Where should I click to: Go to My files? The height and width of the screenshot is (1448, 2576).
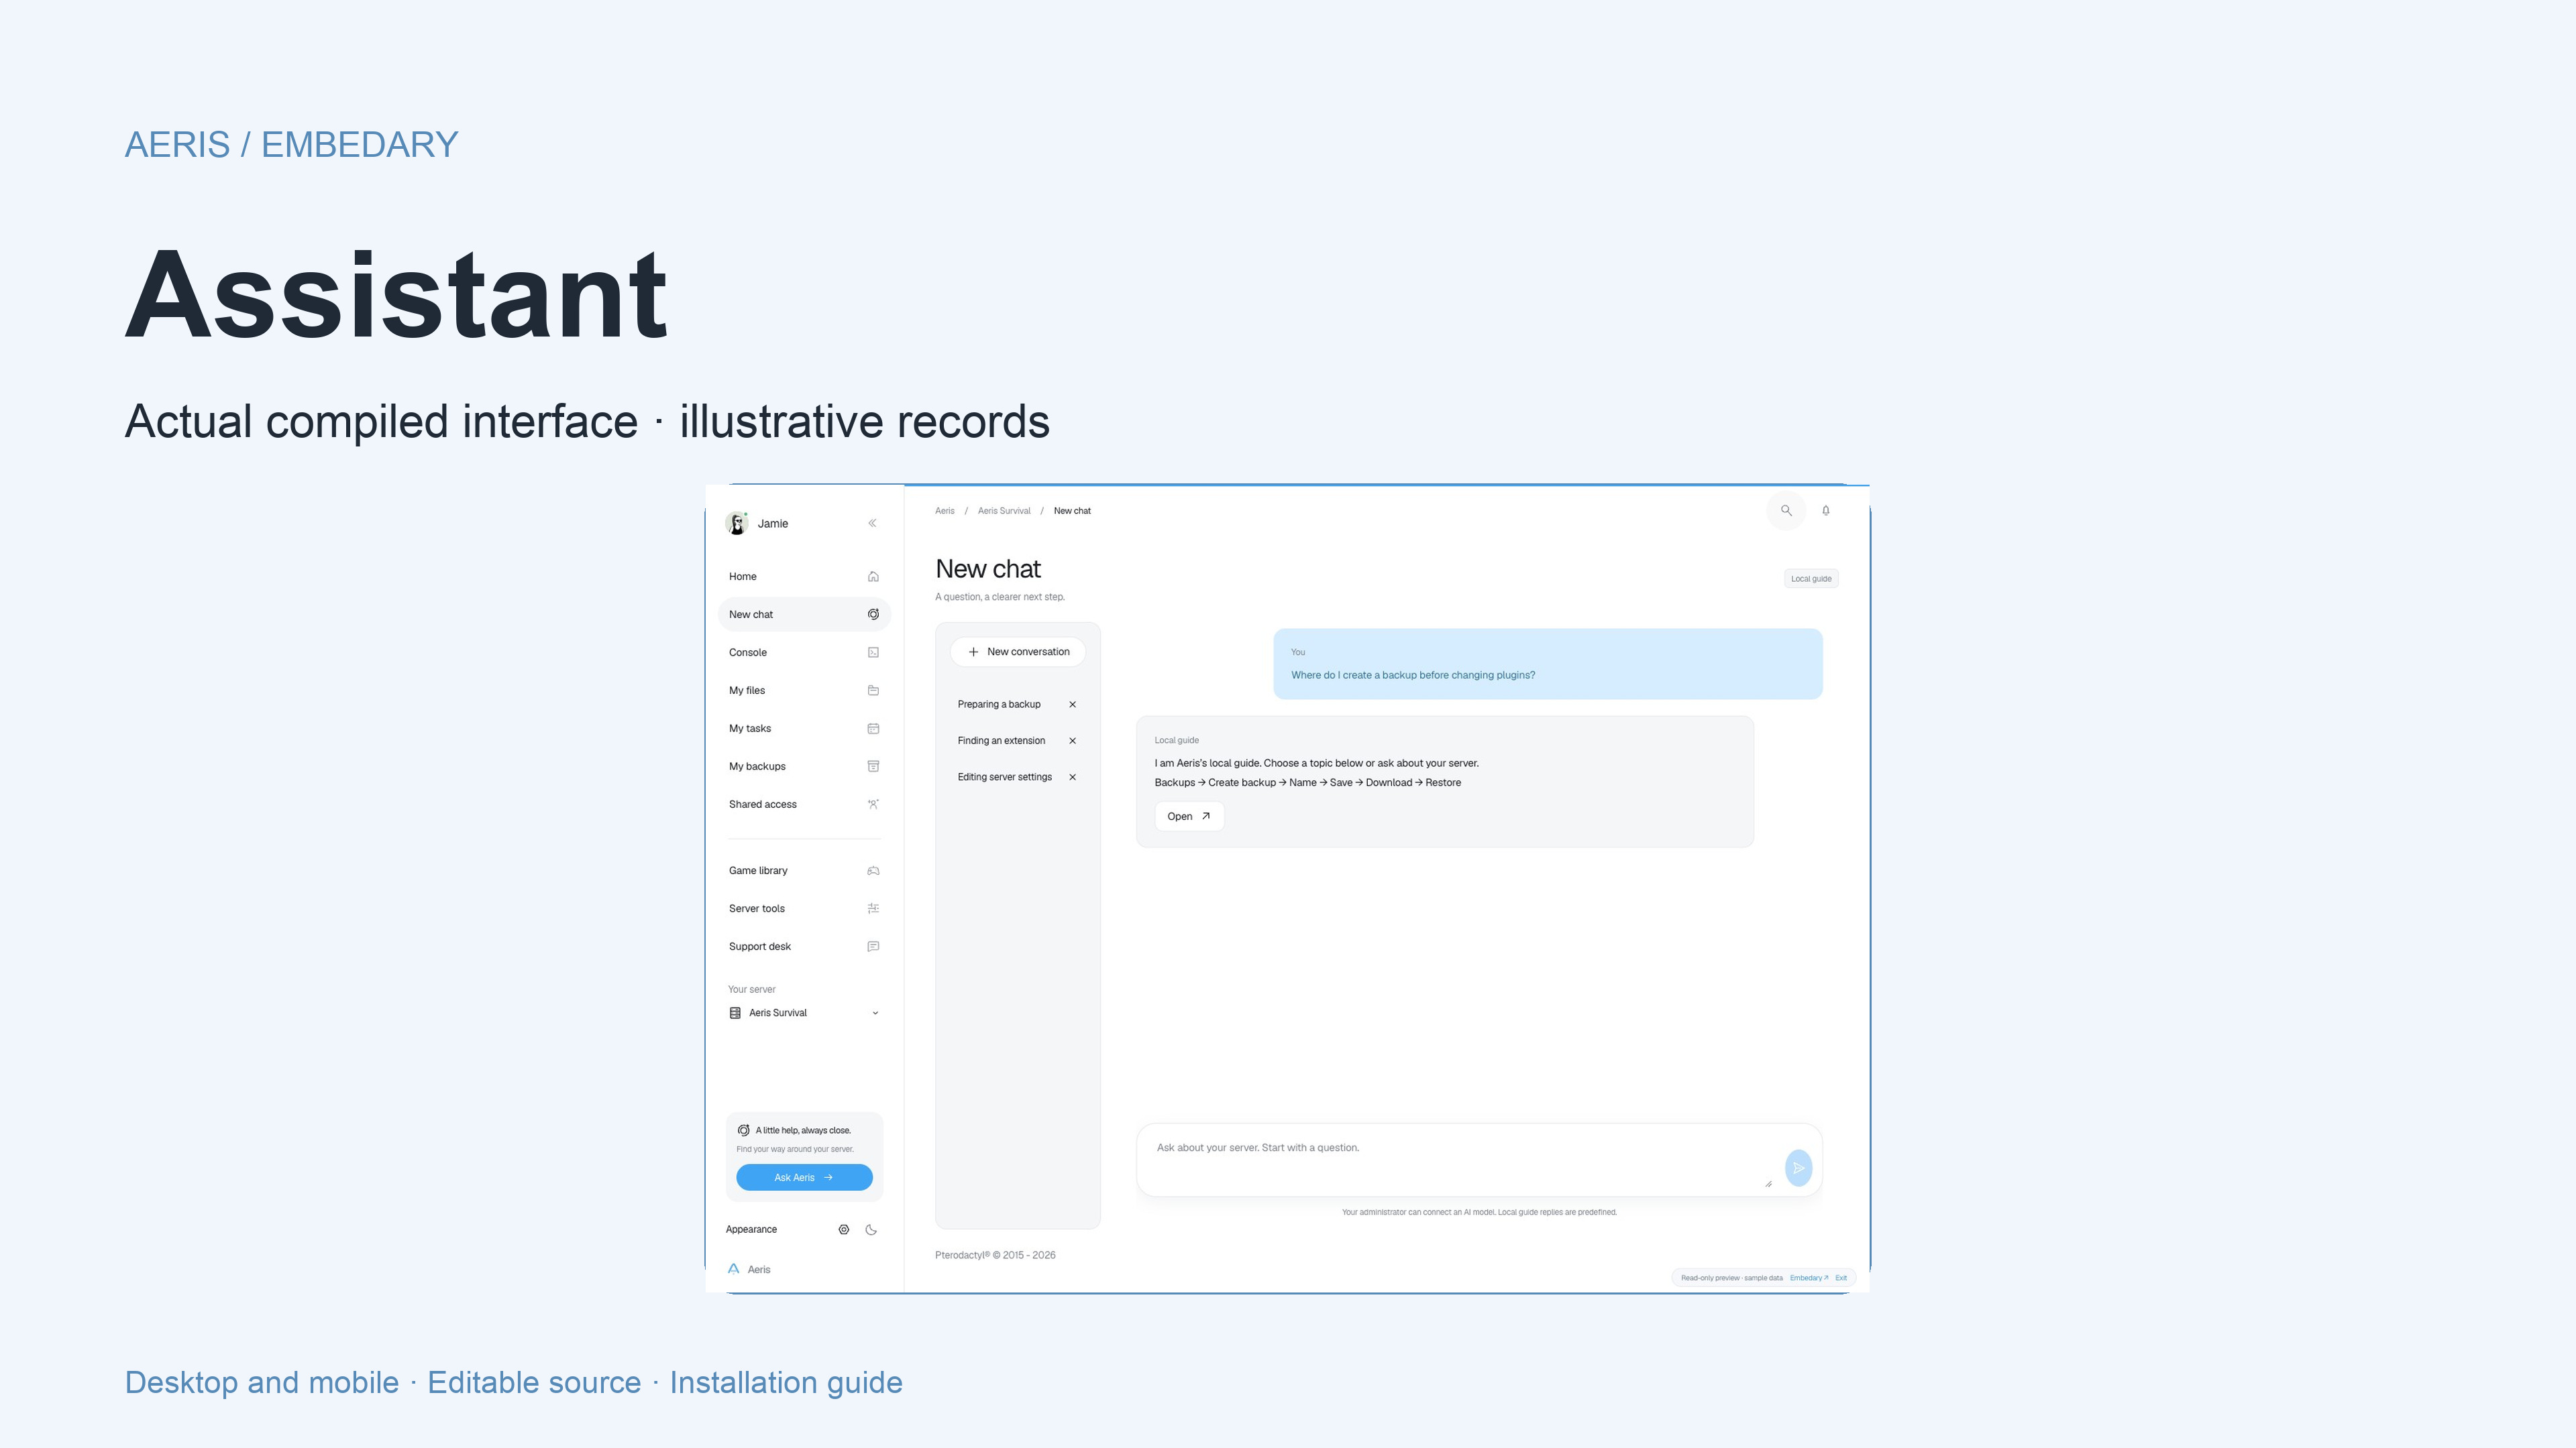click(804, 690)
